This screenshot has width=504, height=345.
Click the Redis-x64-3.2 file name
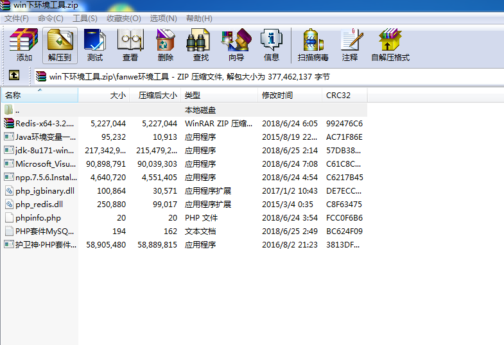click(x=45, y=124)
